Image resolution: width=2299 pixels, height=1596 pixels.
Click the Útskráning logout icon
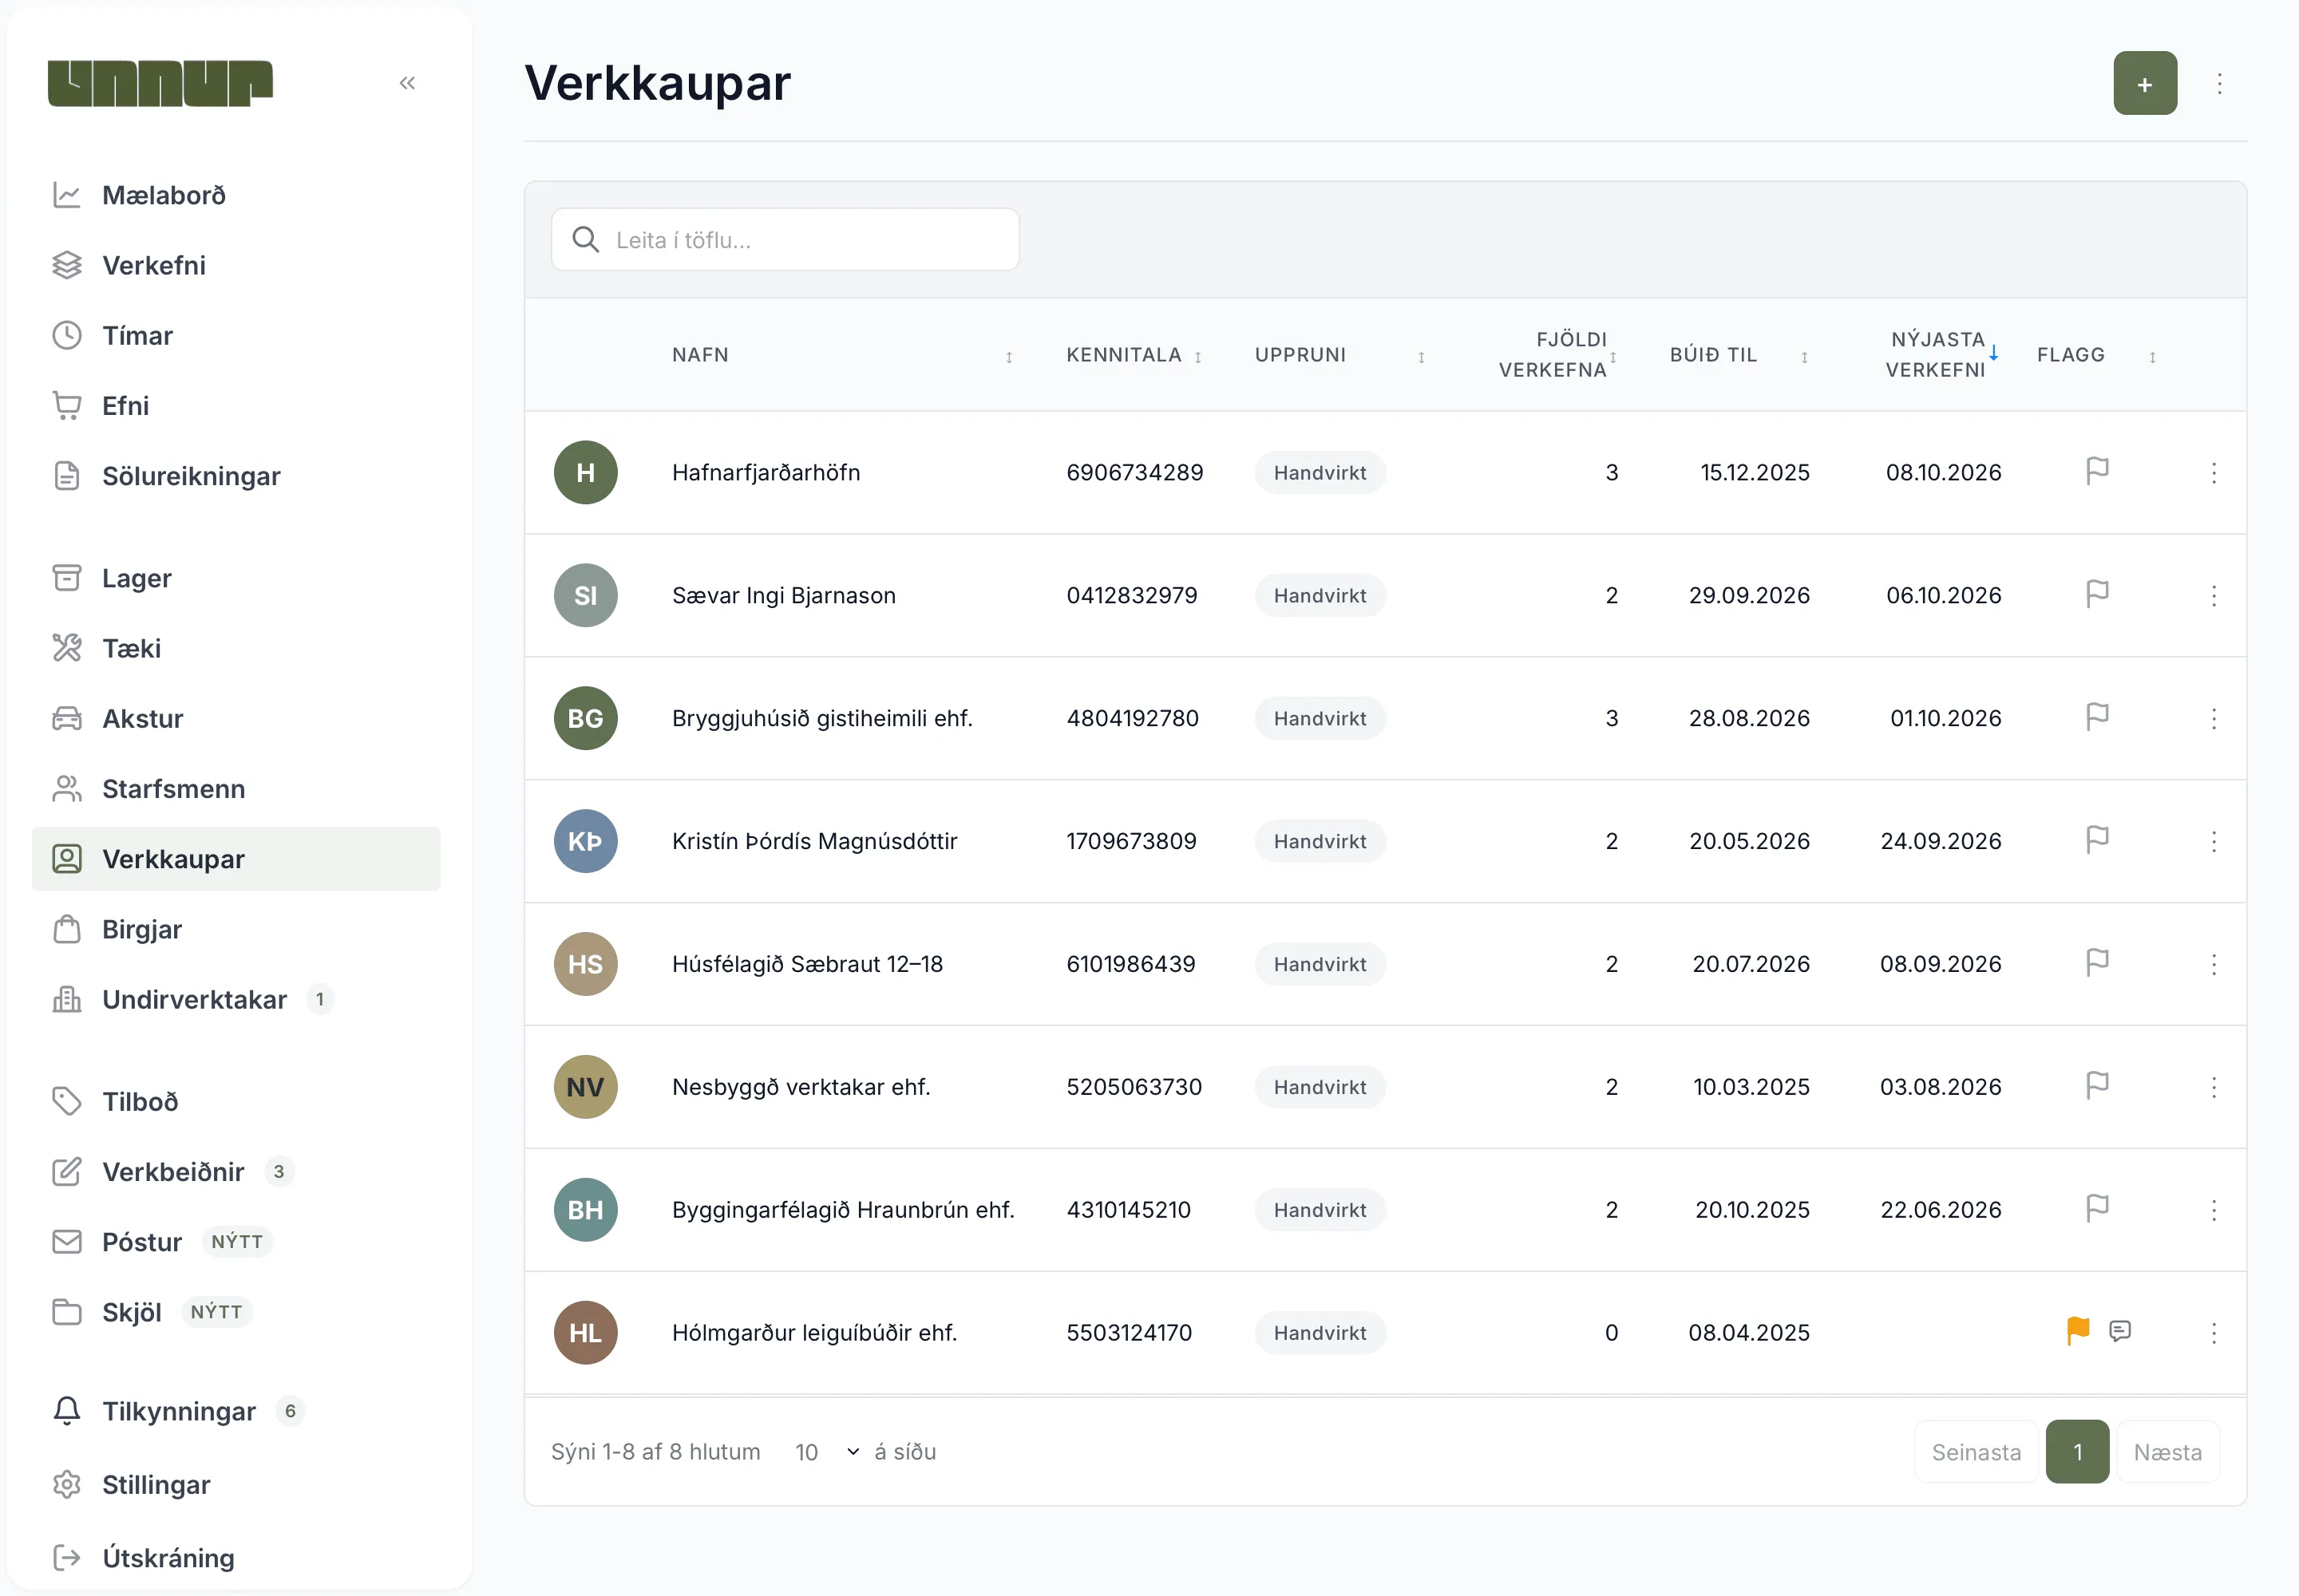67,1557
